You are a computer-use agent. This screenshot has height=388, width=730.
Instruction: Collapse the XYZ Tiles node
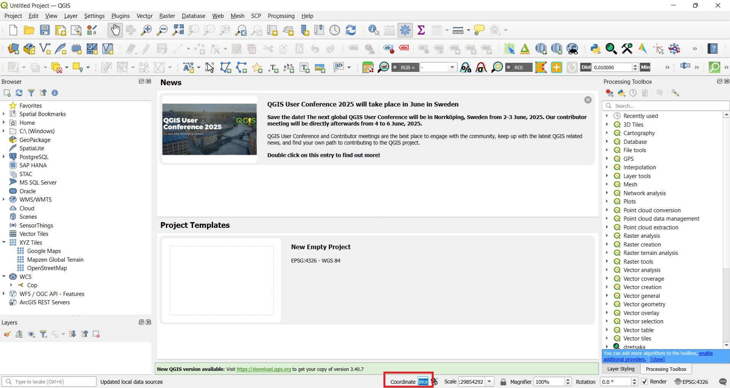point(4,242)
